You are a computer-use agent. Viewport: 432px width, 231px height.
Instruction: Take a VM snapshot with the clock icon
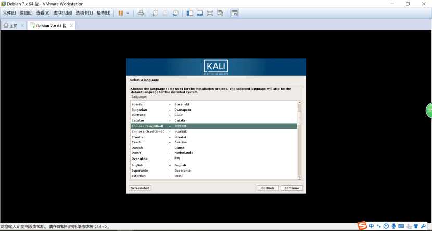(x=156, y=13)
